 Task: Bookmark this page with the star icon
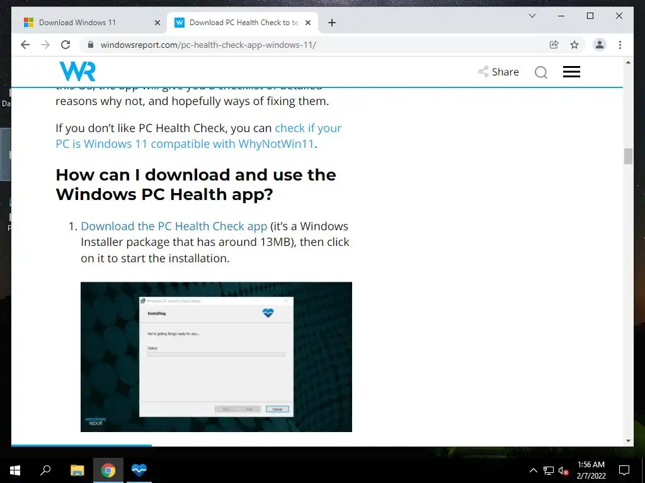[x=574, y=45]
